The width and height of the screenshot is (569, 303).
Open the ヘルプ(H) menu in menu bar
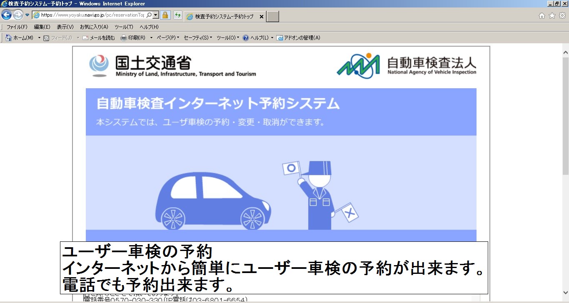pyautogui.click(x=149, y=27)
